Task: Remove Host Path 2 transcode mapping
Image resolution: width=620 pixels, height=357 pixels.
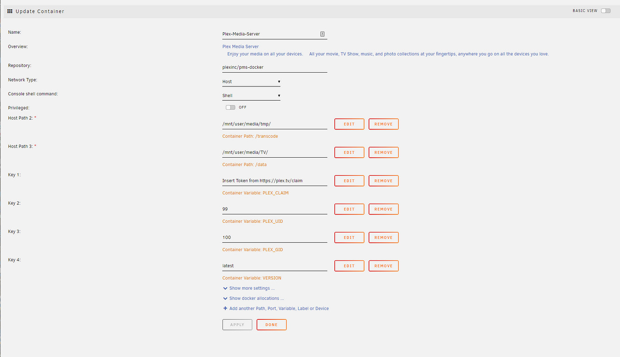Action: point(384,124)
